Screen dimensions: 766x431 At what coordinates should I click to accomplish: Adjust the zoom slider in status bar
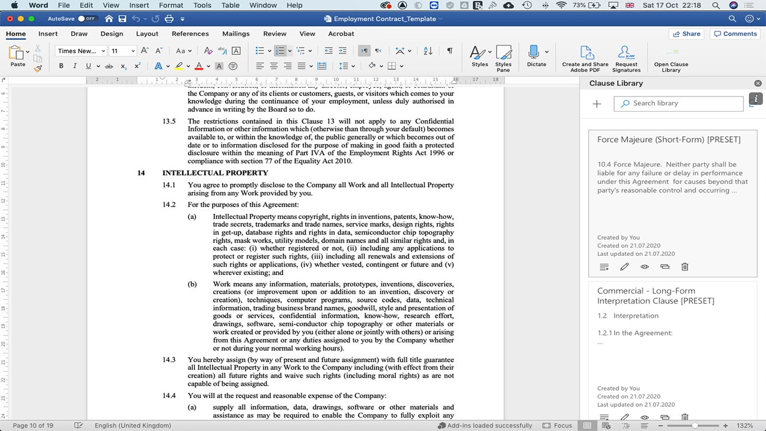tap(694, 425)
